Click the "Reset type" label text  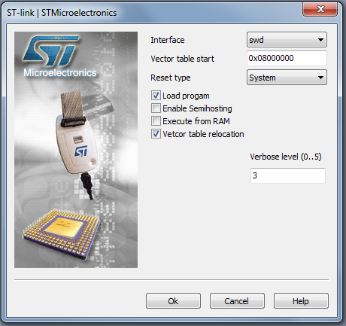tap(171, 78)
